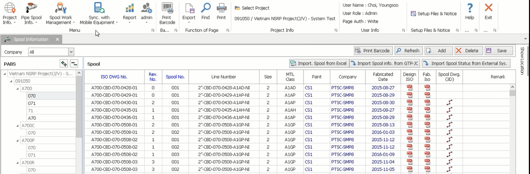This screenshot has width=530, height=174.
Task: Switch to the Spool Information tab
Action: [31, 39]
